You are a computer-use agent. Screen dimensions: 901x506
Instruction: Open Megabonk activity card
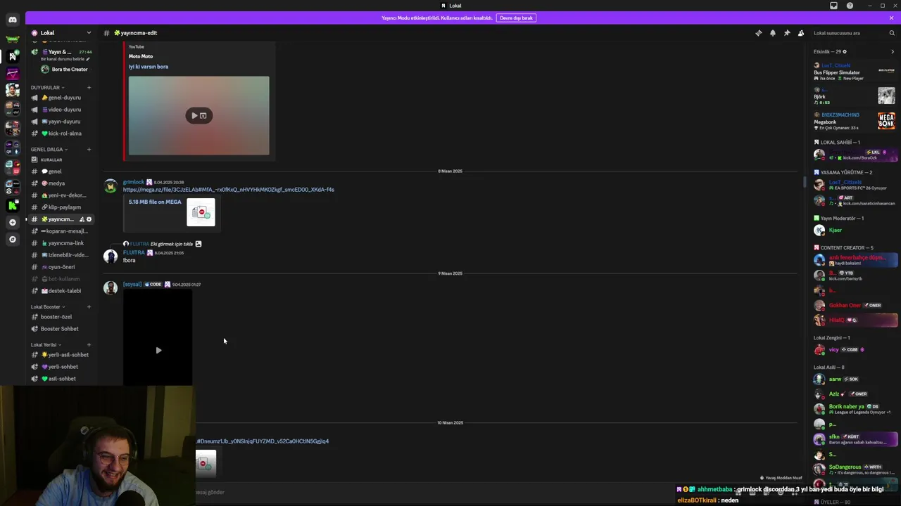[x=855, y=120]
